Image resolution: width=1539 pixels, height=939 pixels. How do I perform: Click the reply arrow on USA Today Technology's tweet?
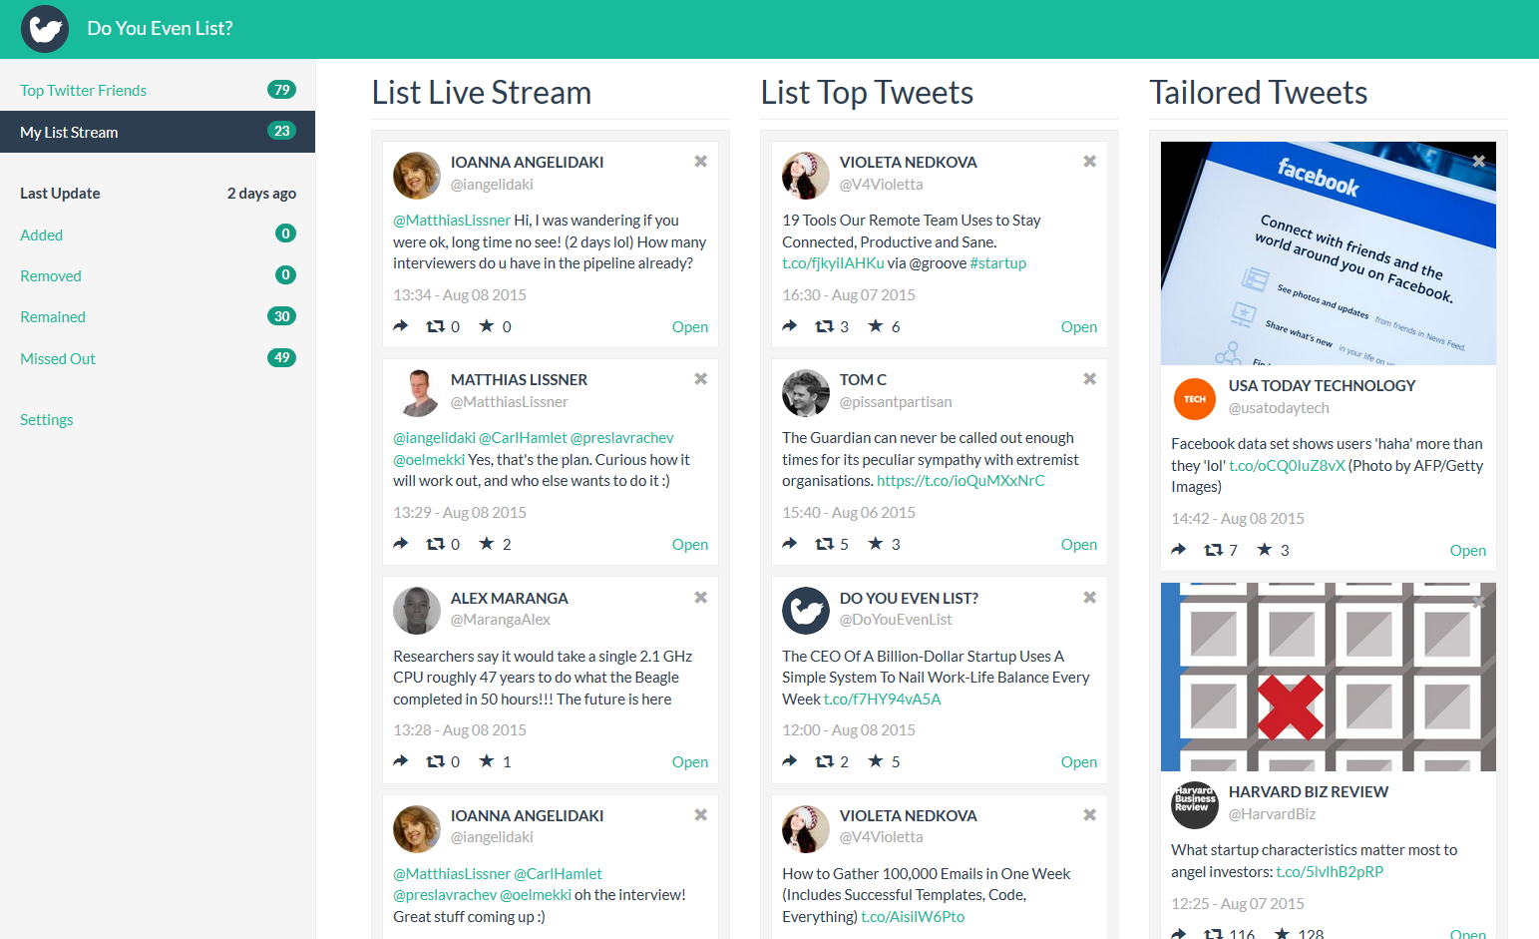click(1178, 549)
